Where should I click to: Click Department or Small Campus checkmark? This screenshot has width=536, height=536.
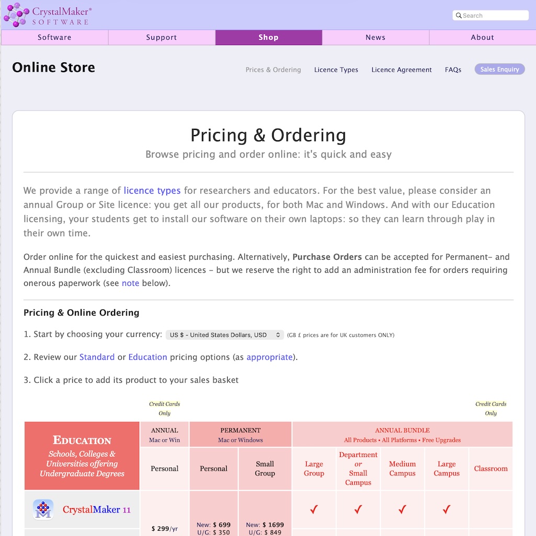click(x=358, y=509)
